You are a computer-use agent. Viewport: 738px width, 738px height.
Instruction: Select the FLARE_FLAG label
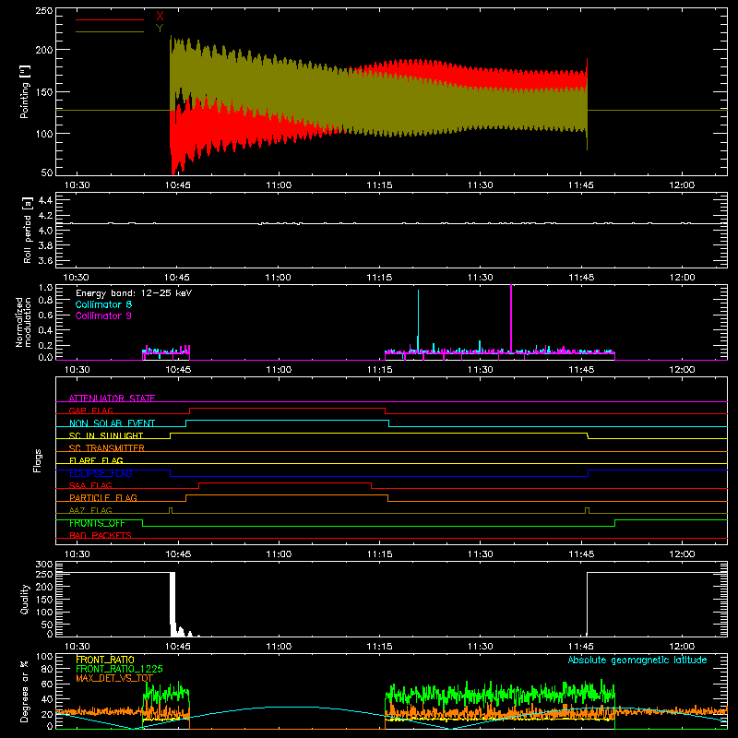click(96, 460)
